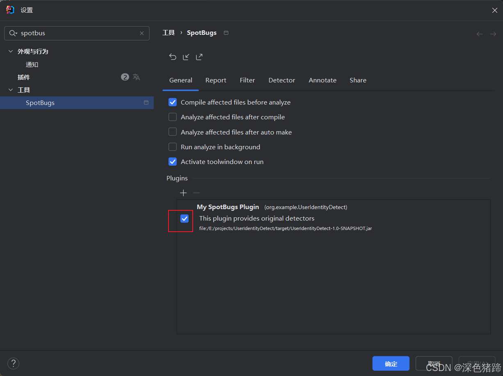503x376 pixels.
Task: Switch to the Report tab
Action: pyautogui.click(x=216, y=80)
